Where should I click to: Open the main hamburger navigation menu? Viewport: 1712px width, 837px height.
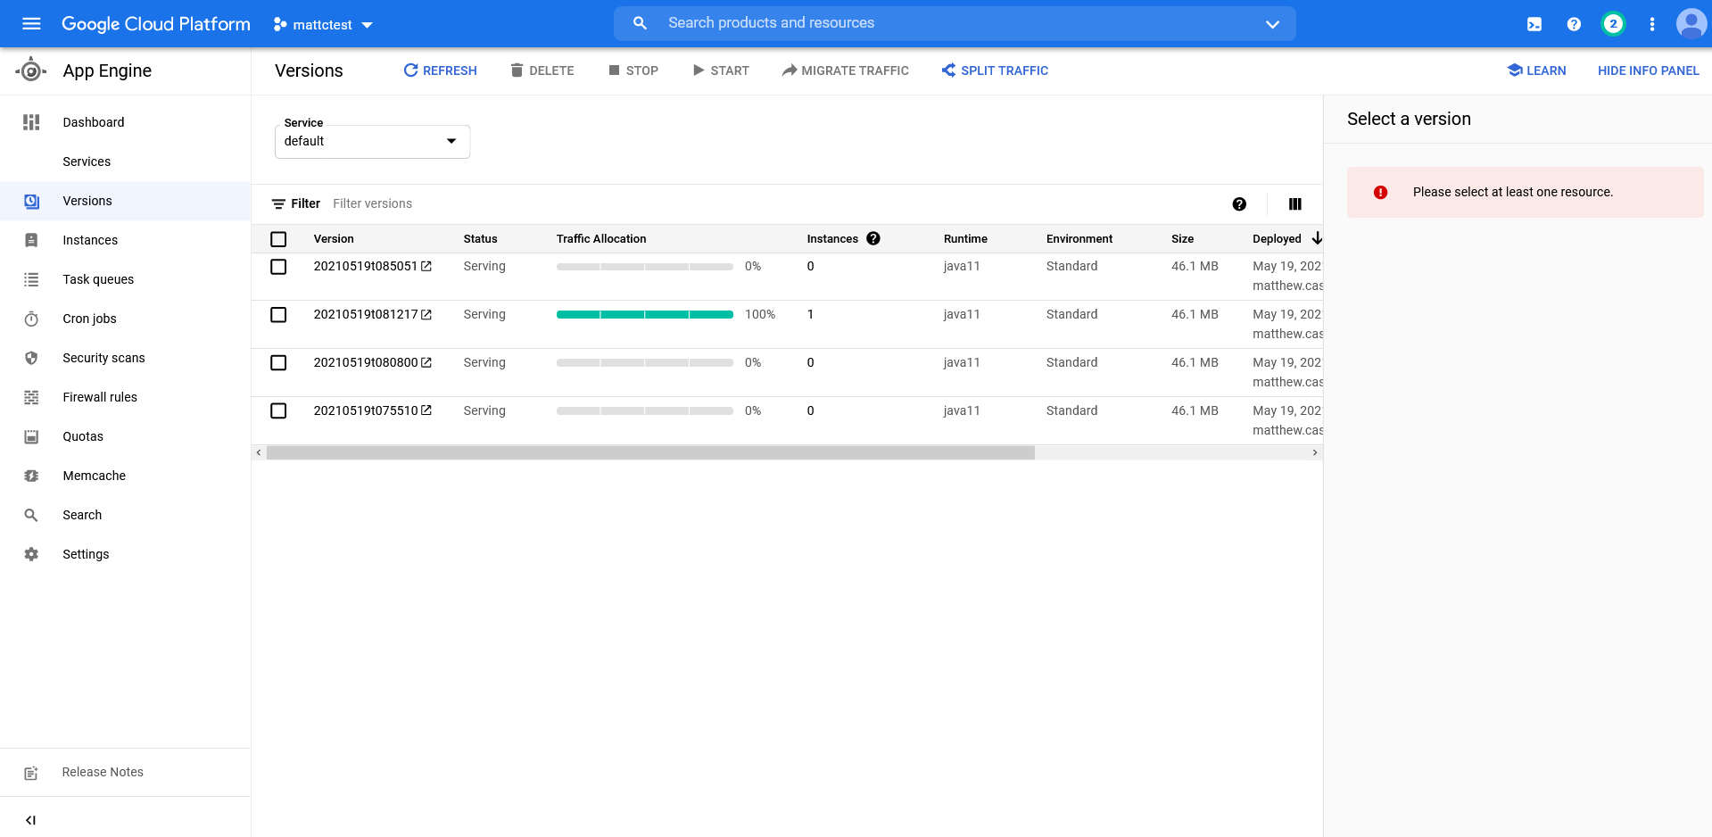(31, 24)
